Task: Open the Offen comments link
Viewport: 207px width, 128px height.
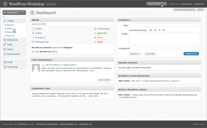Action: pyautogui.click(x=100, y=37)
